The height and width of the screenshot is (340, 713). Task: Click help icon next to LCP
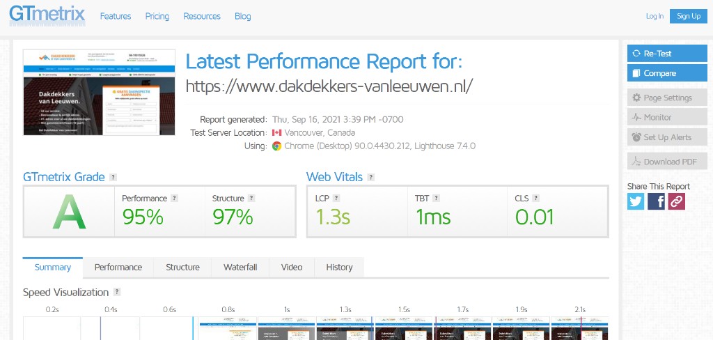336,199
